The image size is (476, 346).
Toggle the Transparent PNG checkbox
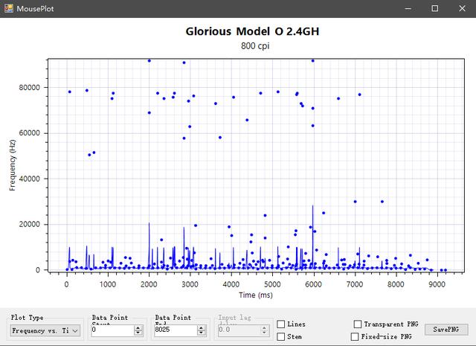(x=358, y=324)
